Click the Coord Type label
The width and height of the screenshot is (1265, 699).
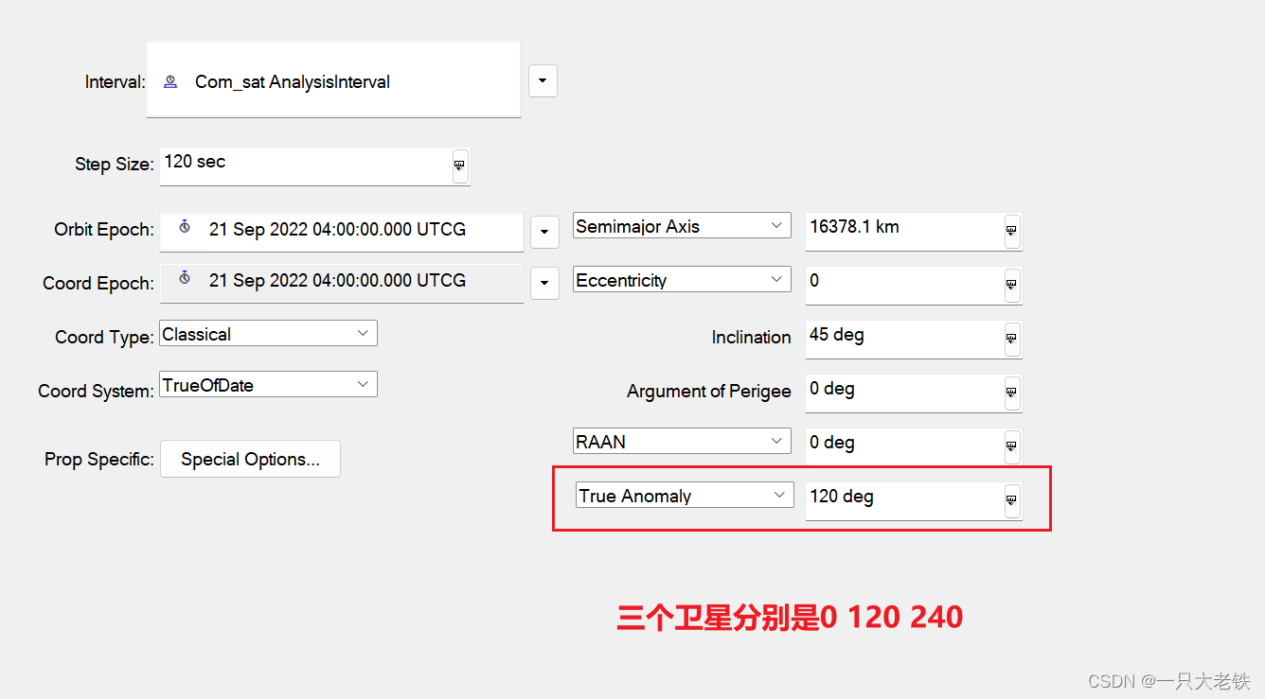point(104,337)
